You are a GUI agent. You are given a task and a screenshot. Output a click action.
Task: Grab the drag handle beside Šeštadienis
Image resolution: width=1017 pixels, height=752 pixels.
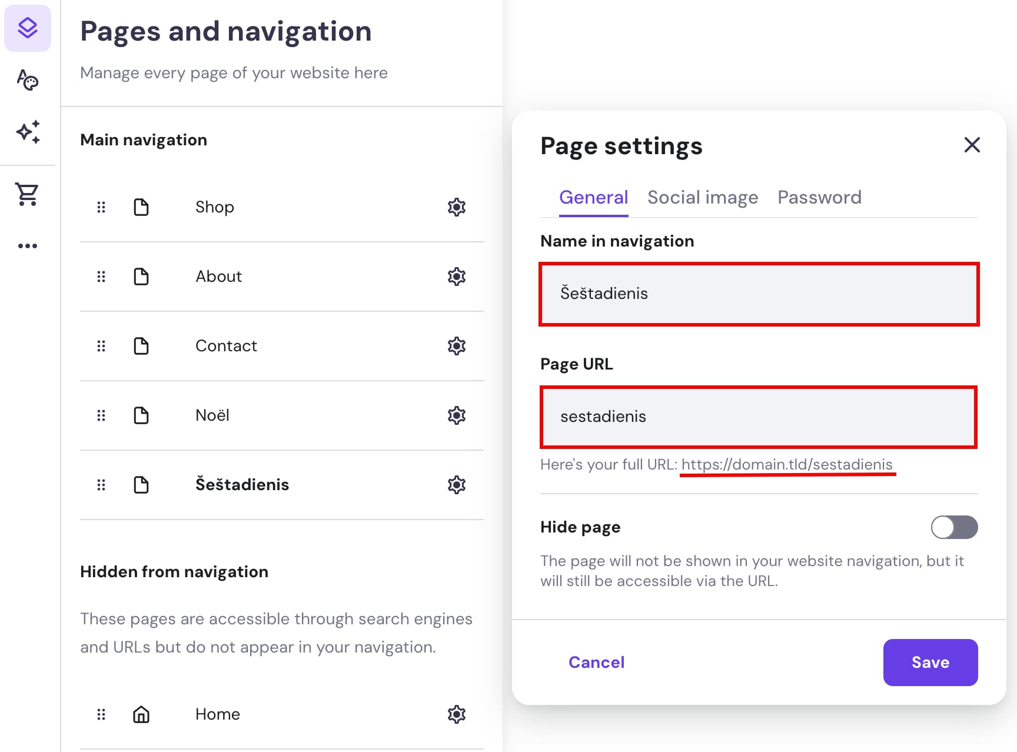click(x=101, y=484)
